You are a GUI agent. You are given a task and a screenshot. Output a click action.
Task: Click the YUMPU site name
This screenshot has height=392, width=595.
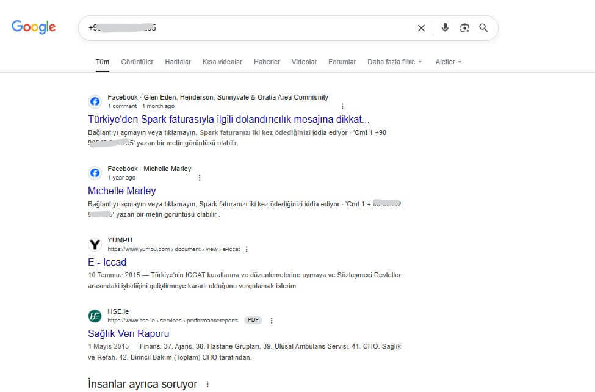(120, 240)
